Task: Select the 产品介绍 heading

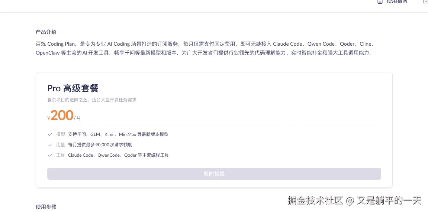Action: click(46, 32)
